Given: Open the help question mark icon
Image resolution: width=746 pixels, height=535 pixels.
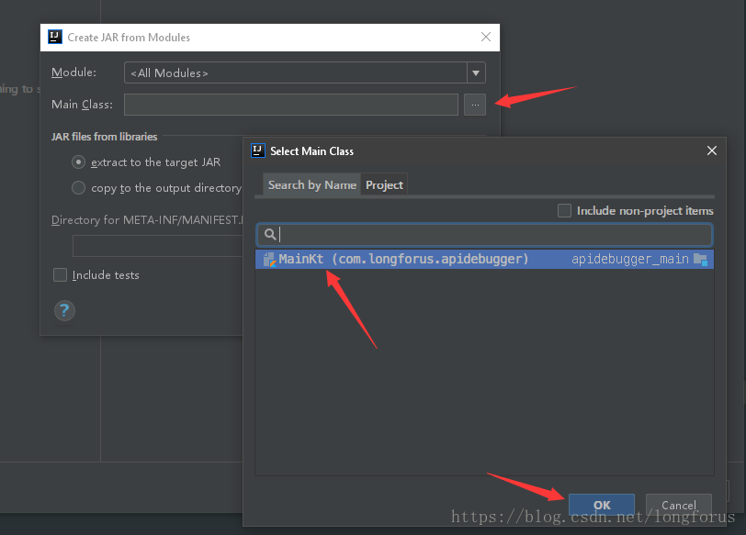Looking at the screenshot, I should coord(64,311).
